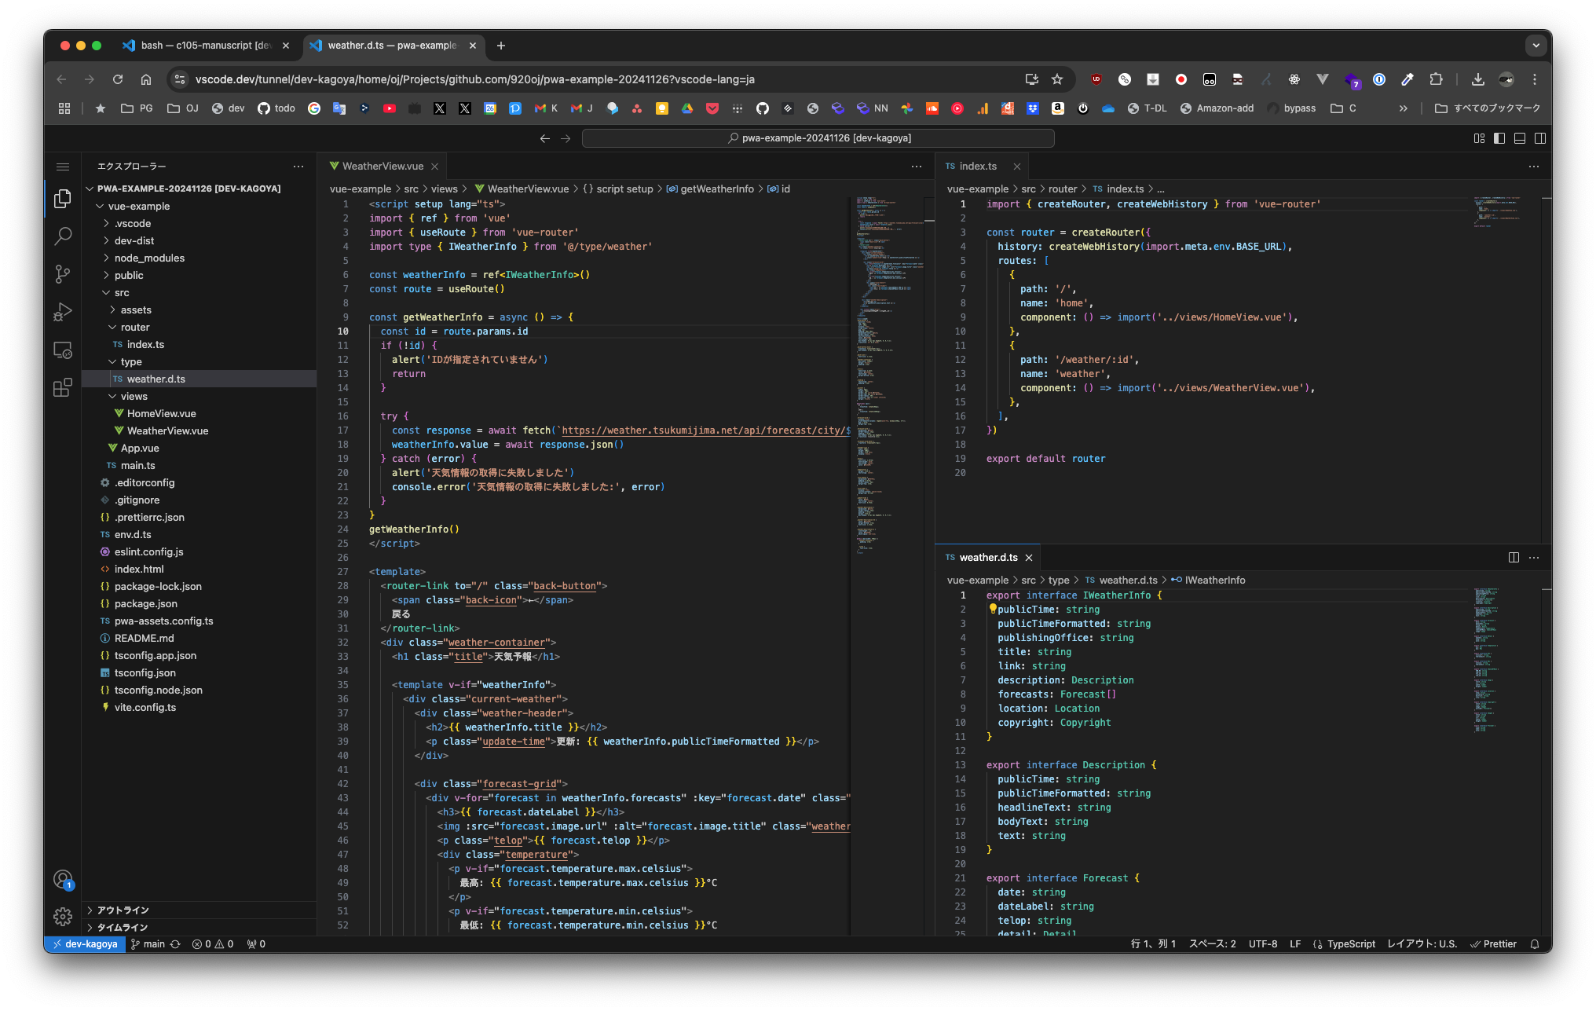Click lightbulb code action on publicTime line
Image resolution: width=1596 pixels, height=1011 pixels.
click(993, 610)
